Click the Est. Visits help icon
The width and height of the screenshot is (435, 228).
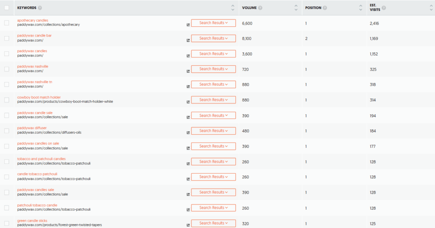click(384, 8)
